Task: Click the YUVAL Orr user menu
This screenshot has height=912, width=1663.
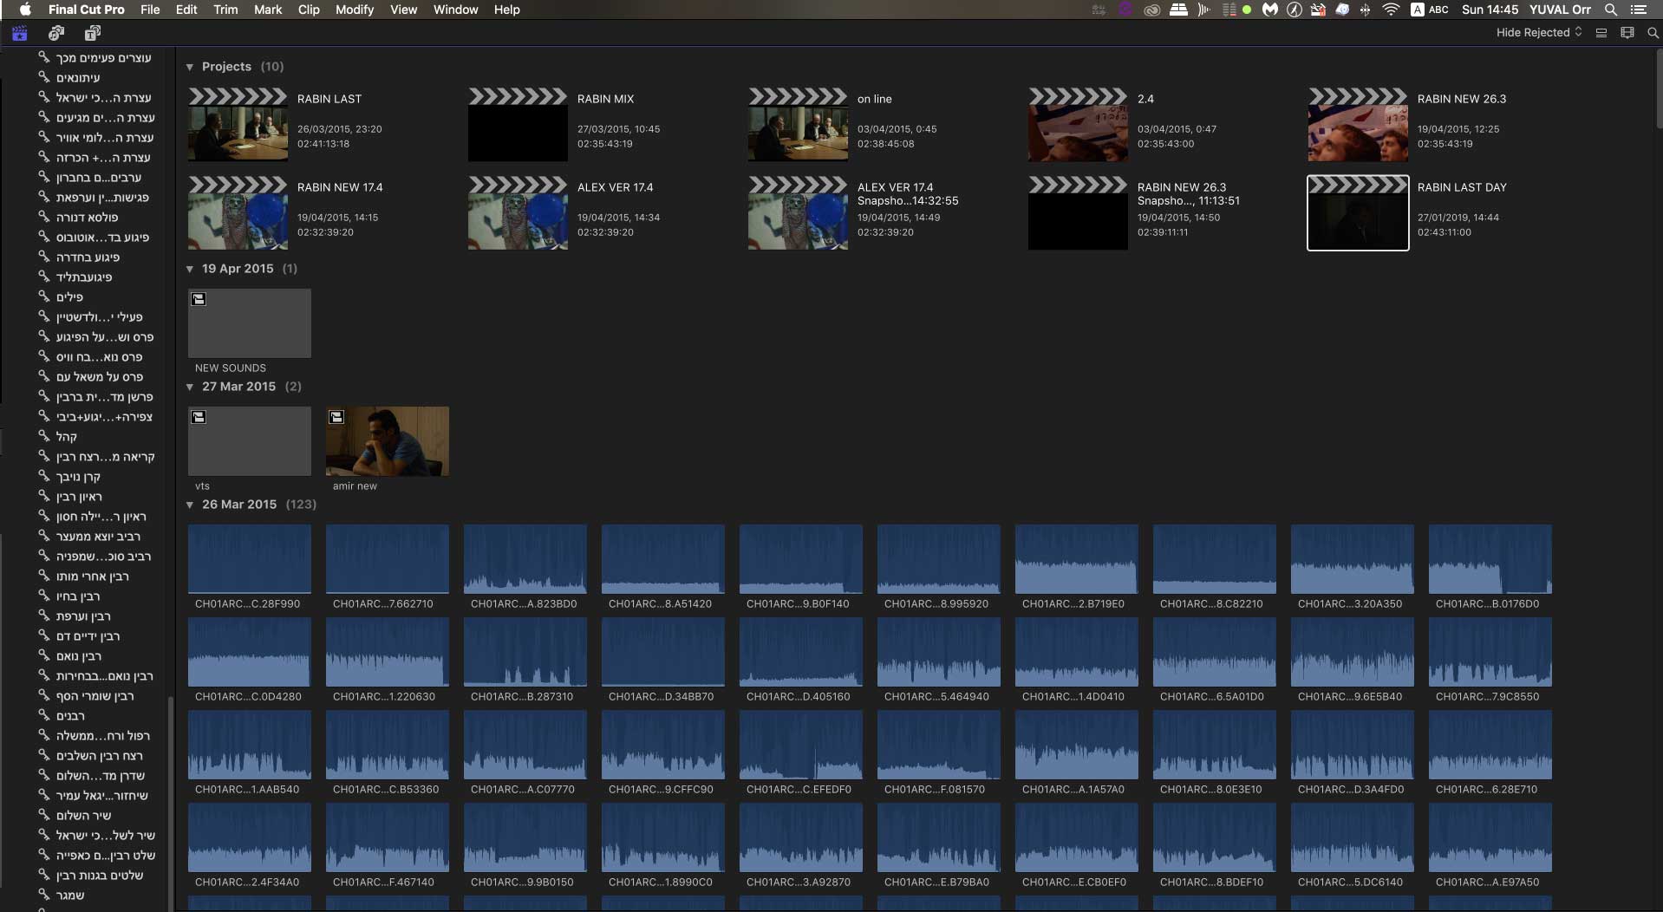Action: click(1559, 10)
